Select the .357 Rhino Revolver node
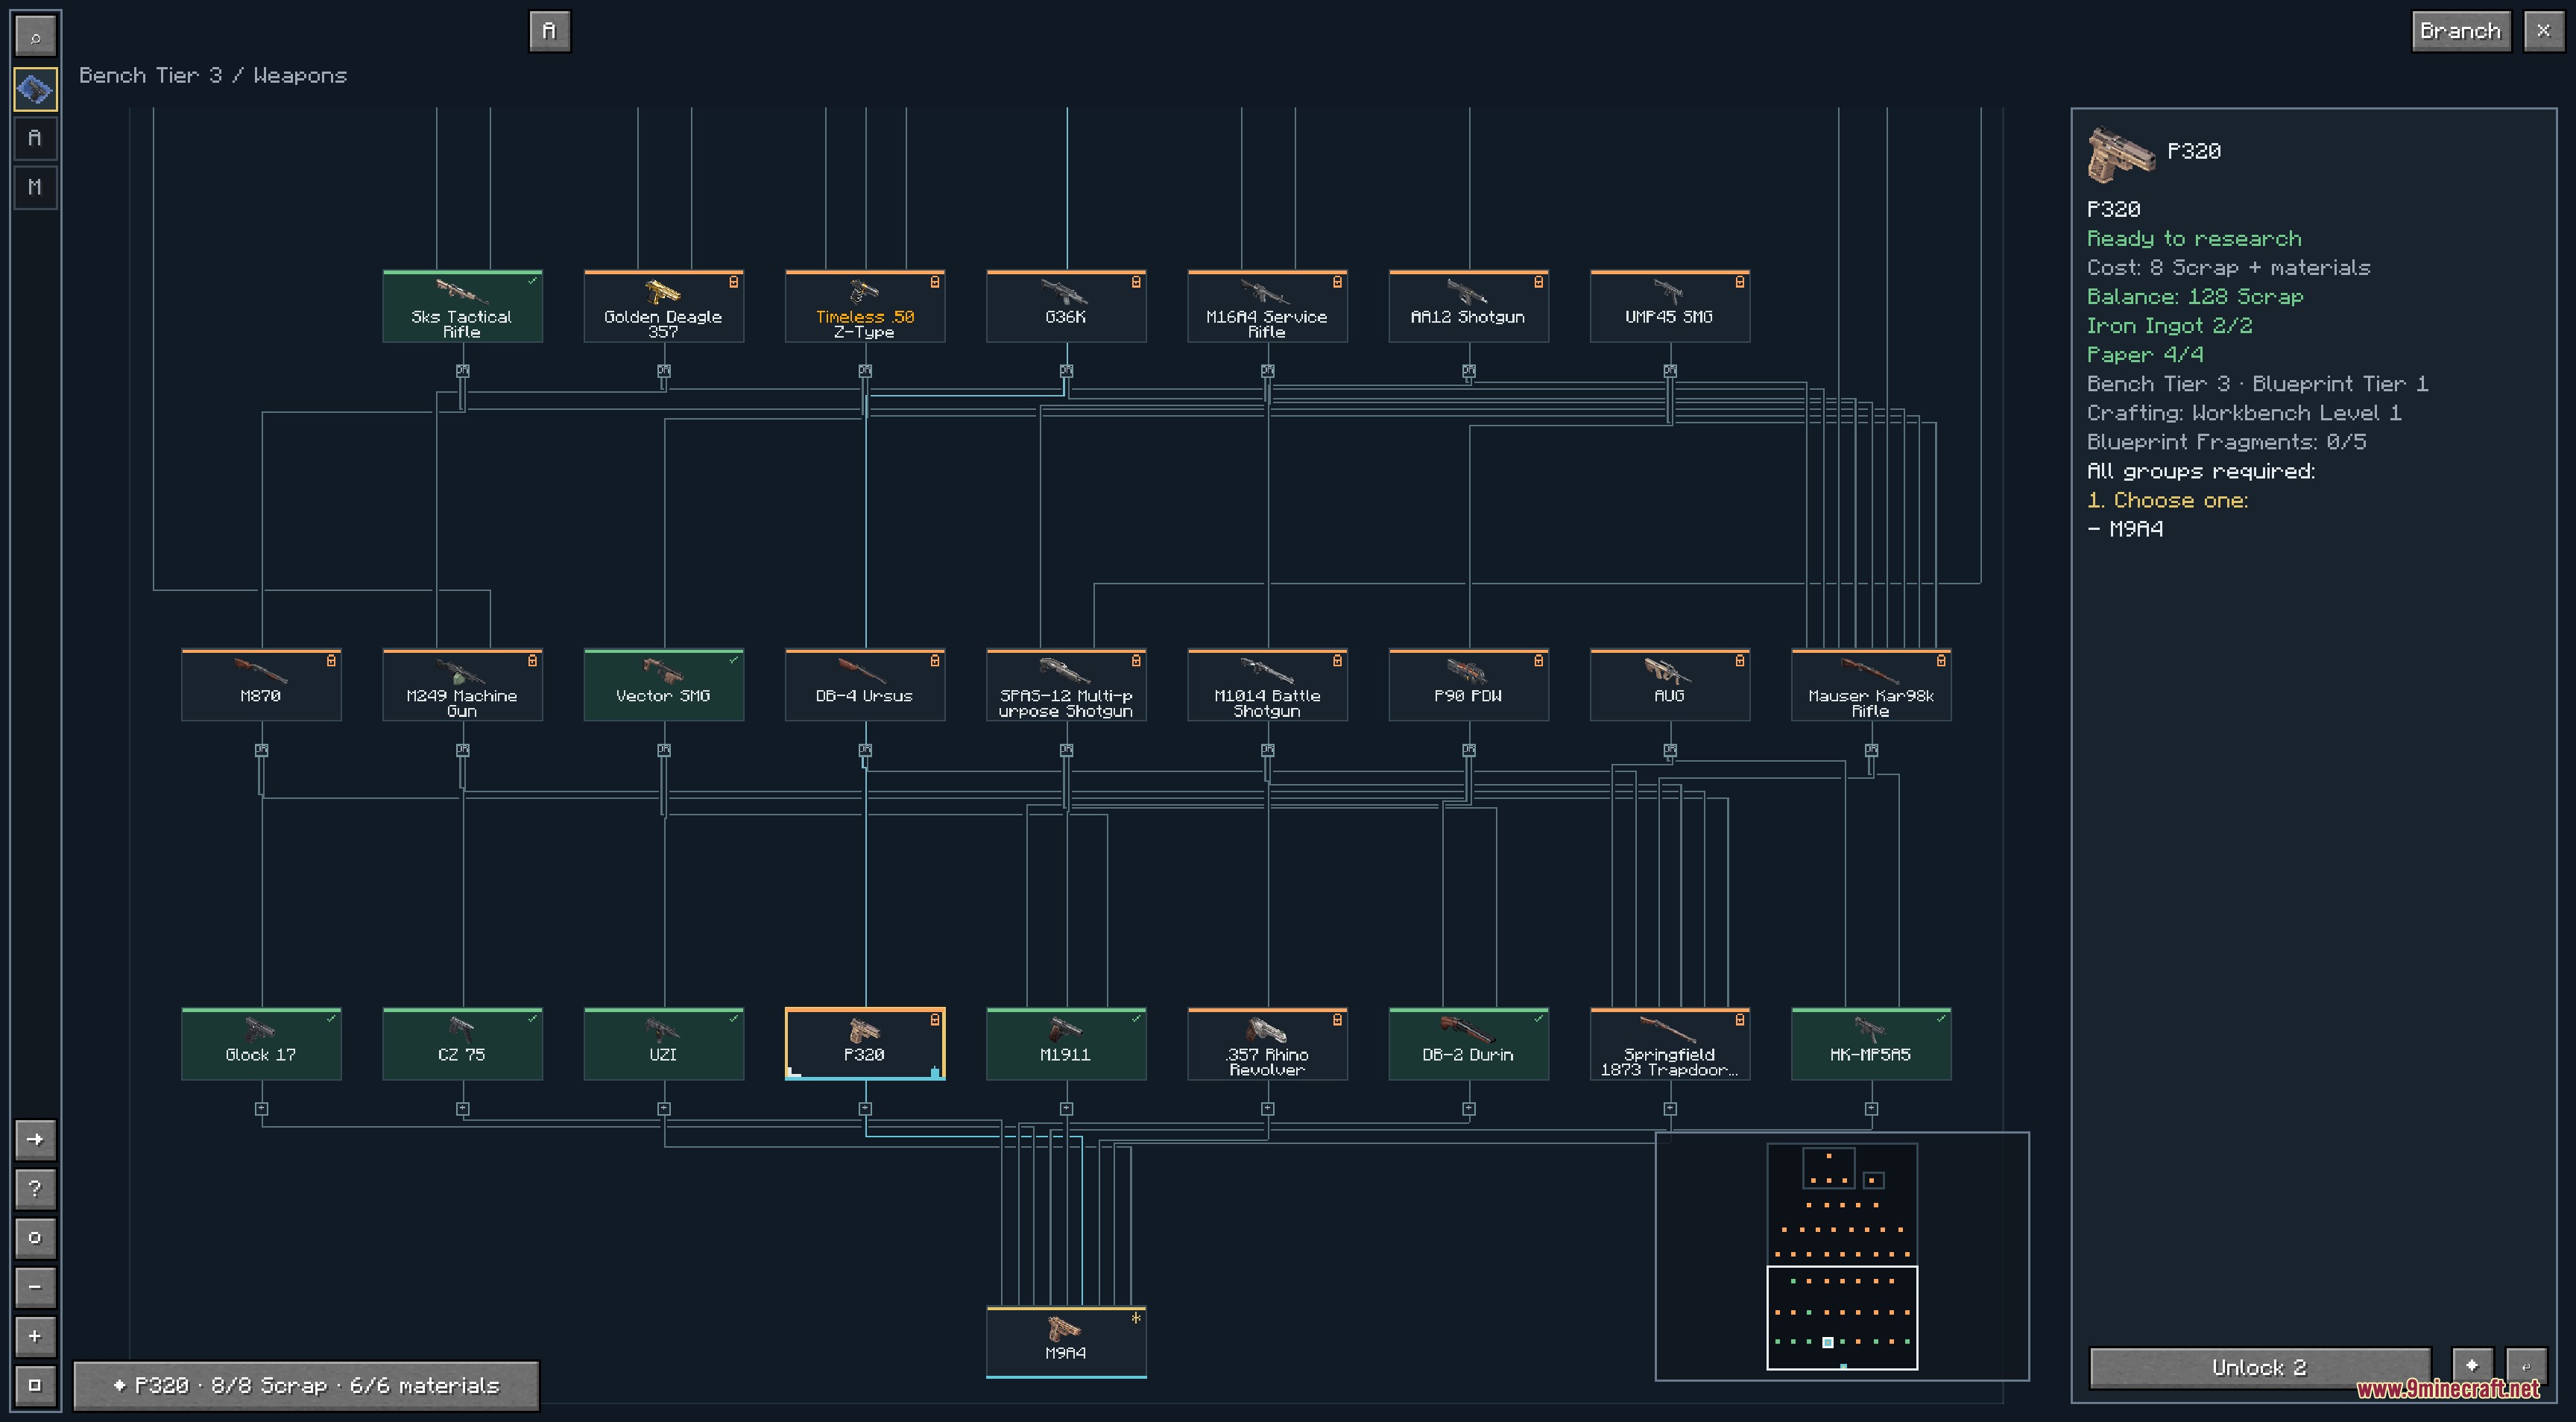 1268,1043
